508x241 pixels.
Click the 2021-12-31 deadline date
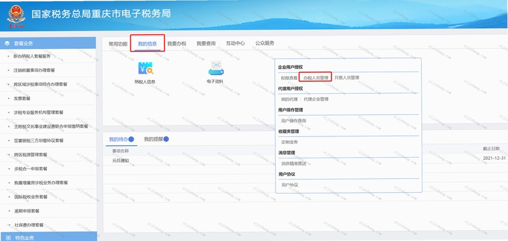pyautogui.click(x=494, y=158)
